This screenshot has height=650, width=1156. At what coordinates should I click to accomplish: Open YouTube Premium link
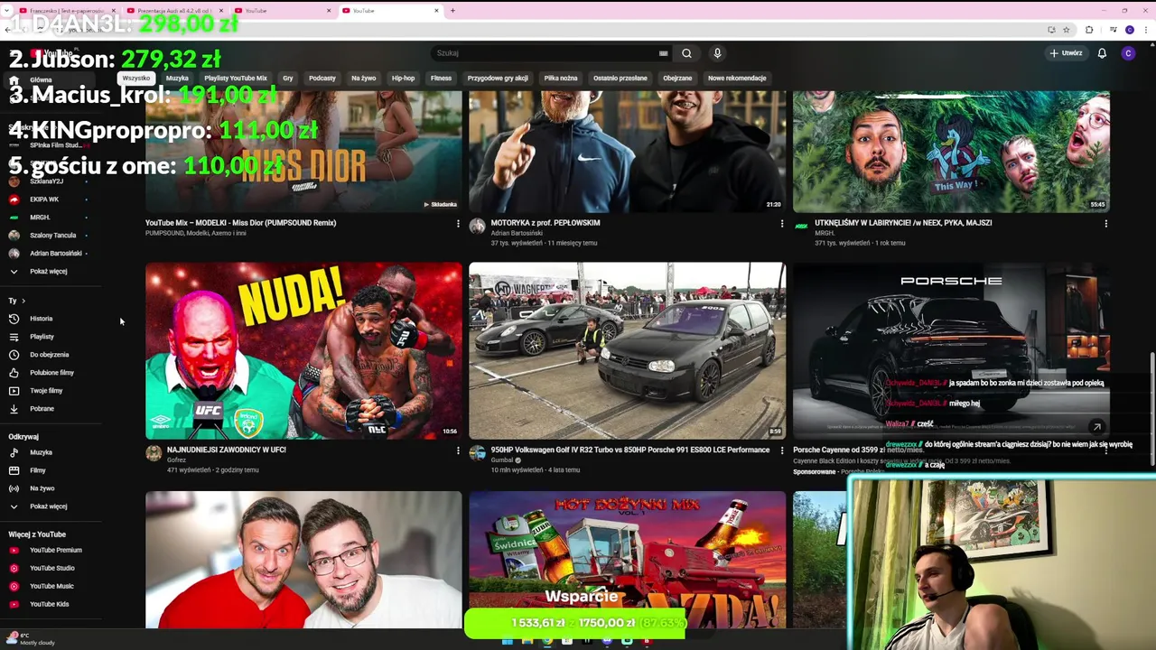[55, 550]
